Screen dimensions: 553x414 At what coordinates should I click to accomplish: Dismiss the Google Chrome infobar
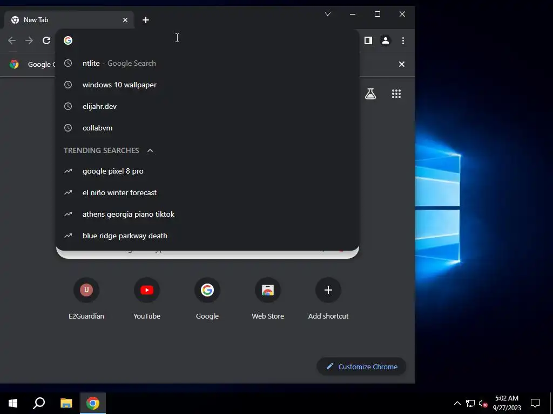pyautogui.click(x=402, y=64)
